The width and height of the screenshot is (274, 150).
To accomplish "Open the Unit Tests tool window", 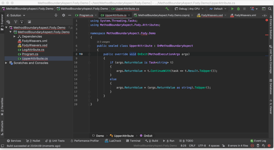I will pos(55,141).
